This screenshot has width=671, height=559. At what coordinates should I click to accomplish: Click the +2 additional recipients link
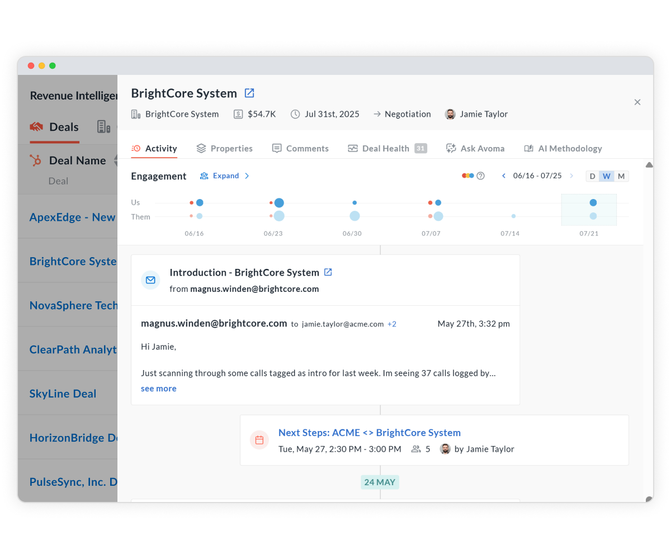click(392, 324)
